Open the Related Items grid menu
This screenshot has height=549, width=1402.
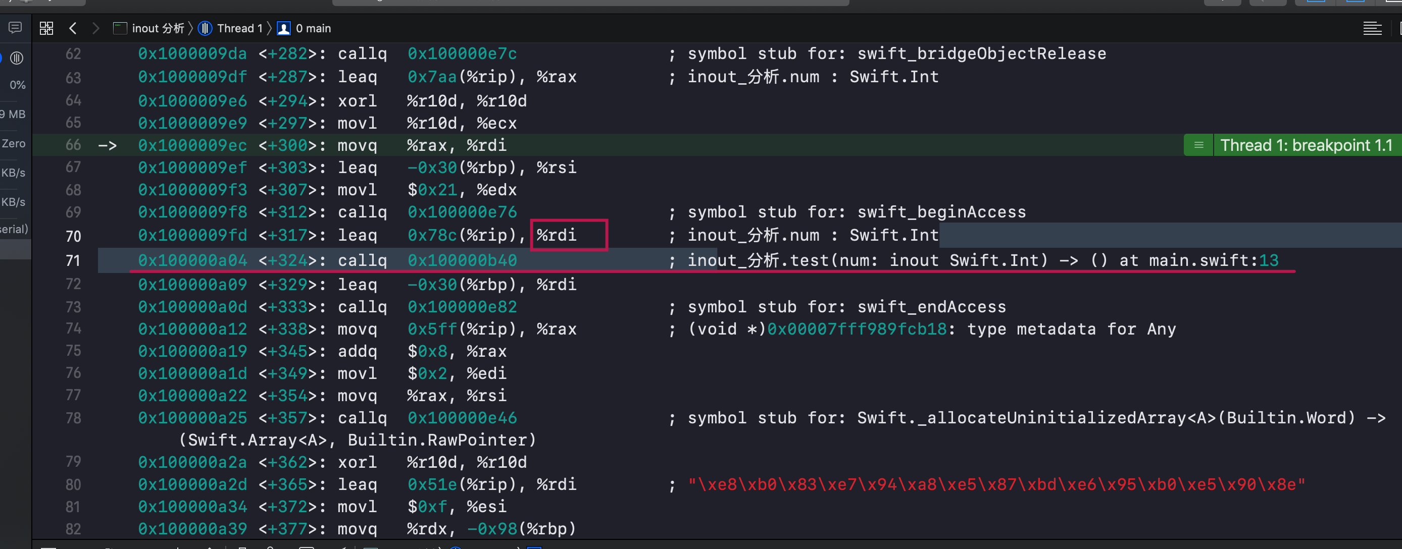pyautogui.click(x=46, y=28)
